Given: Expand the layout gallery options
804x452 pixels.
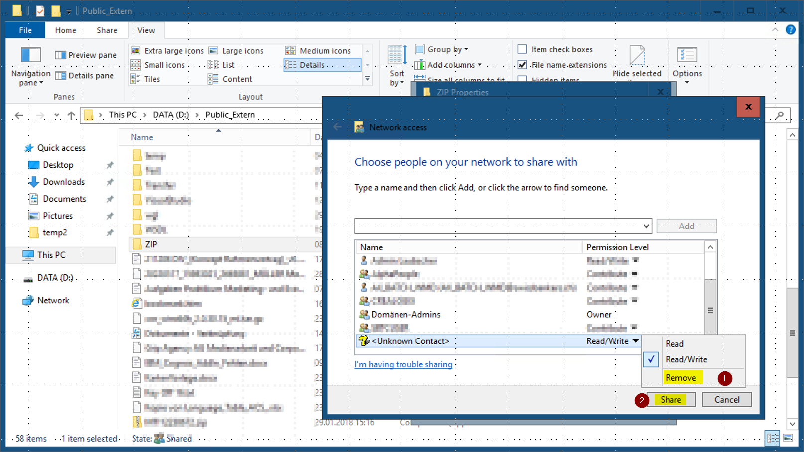Looking at the screenshot, I should (368, 79).
